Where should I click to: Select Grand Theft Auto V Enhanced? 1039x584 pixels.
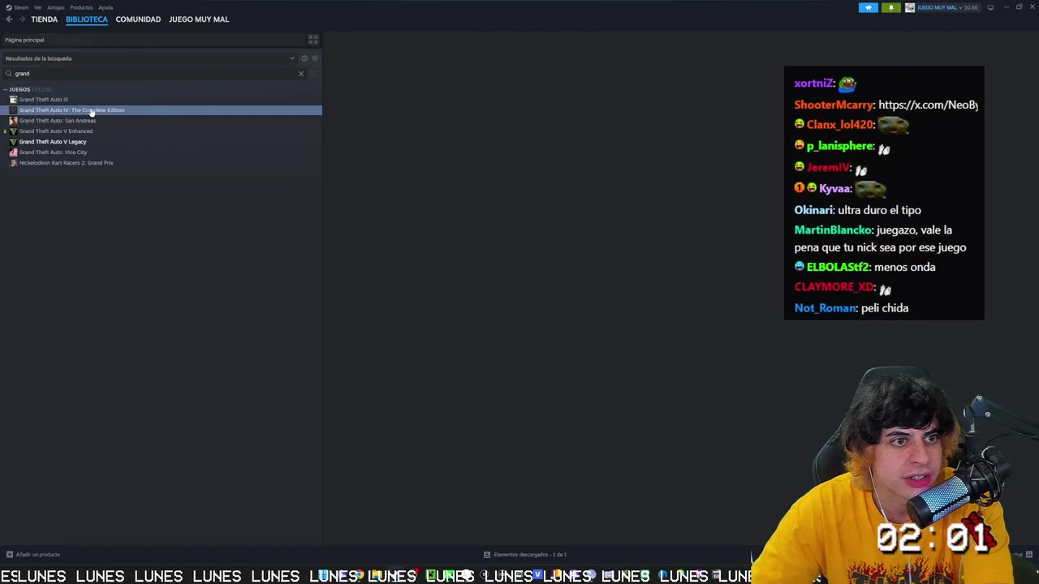tap(56, 131)
